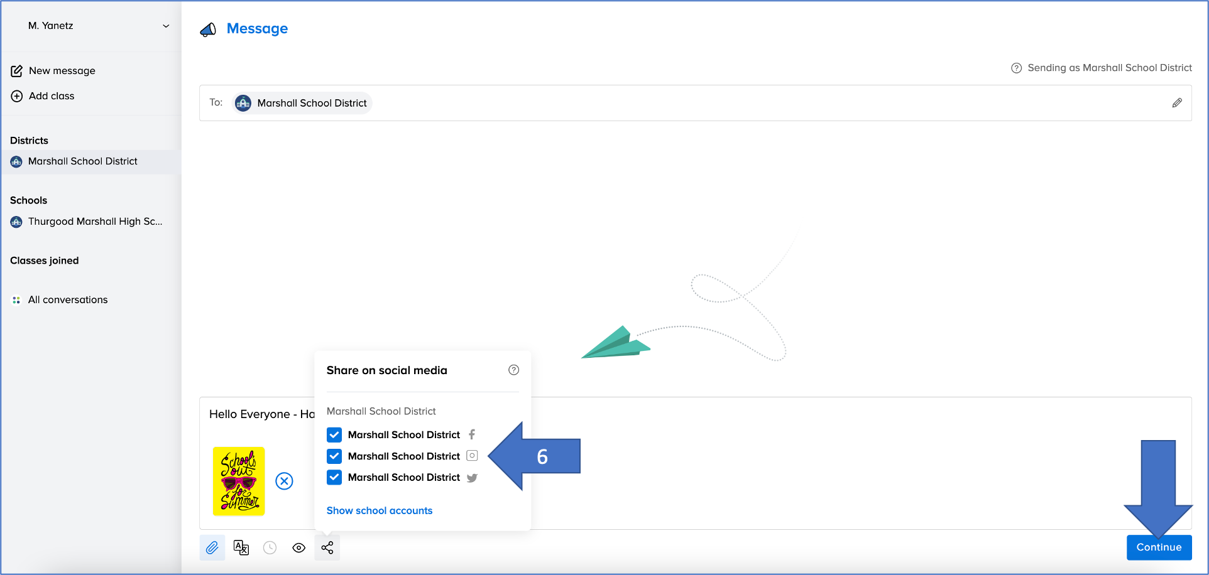Uncheck Marshall School District Instagram checkbox
This screenshot has height=575, width=1209.
pyautogui.click(x=334, y=456)
